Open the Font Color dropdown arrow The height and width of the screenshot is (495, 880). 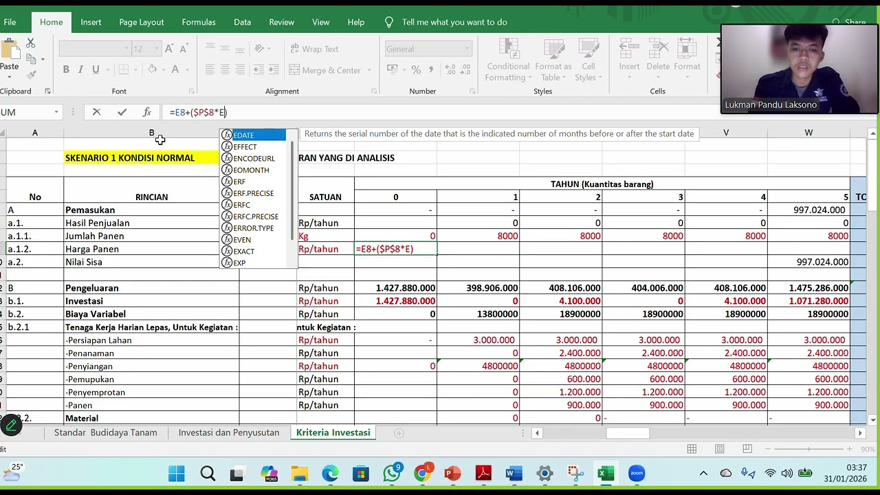187,69
